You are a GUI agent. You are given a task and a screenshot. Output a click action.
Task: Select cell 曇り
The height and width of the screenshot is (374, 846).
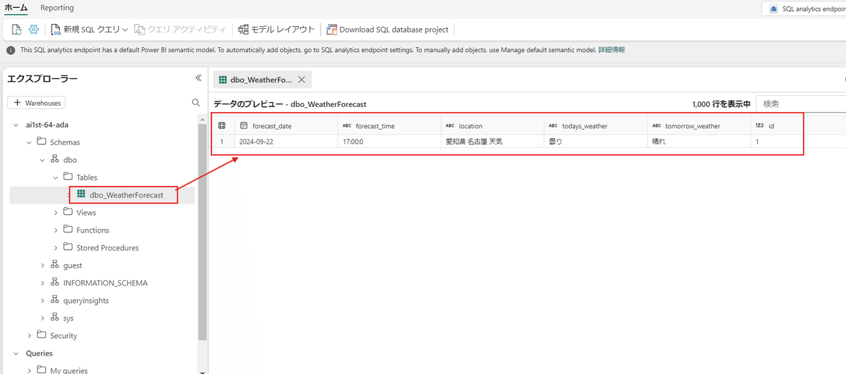(x=595, y=142)
